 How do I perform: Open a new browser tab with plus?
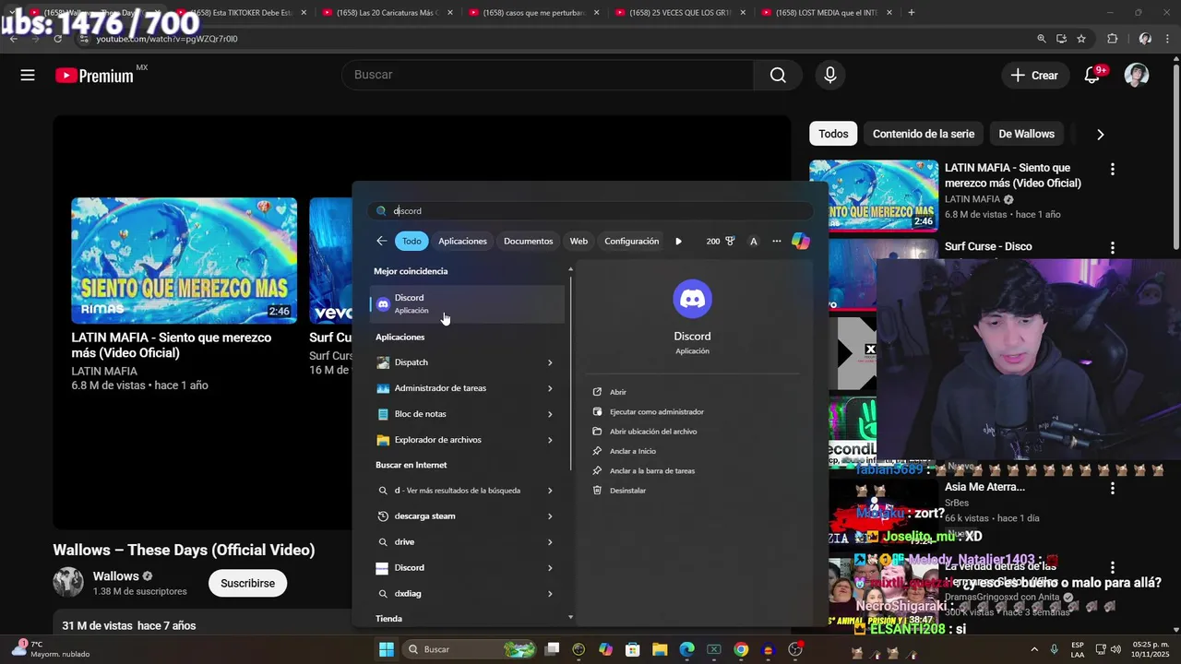tap(912, 12)
